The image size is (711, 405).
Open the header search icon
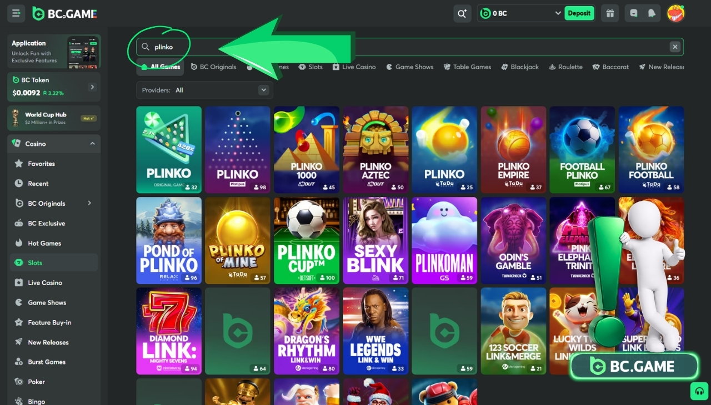pos(462,13)
